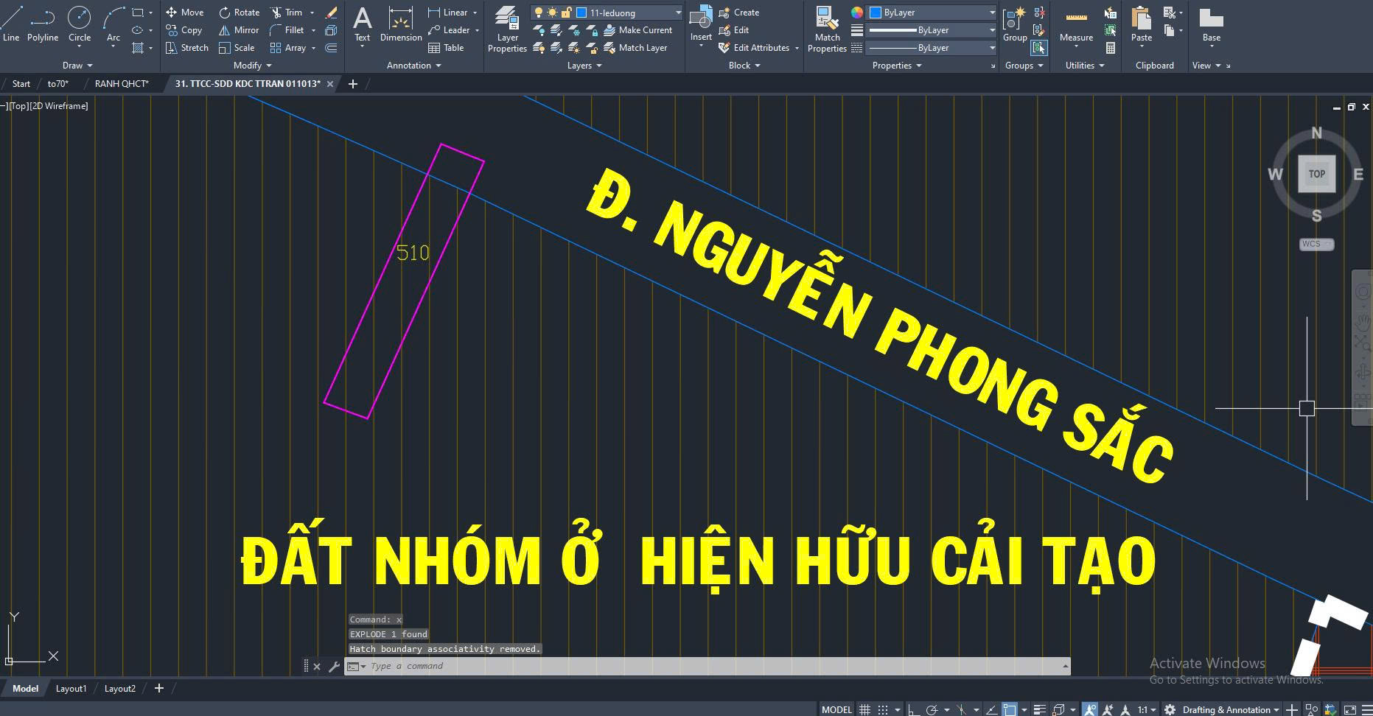Switch to the RANH QHCT drawing tab
Viewport: 1373px width, 716px height.
click(x=122, y=84)
